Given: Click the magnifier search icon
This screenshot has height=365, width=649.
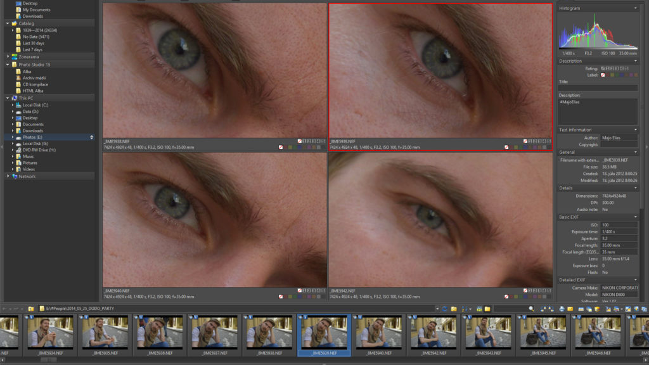Looking at the screenshot, I should 531,309.
